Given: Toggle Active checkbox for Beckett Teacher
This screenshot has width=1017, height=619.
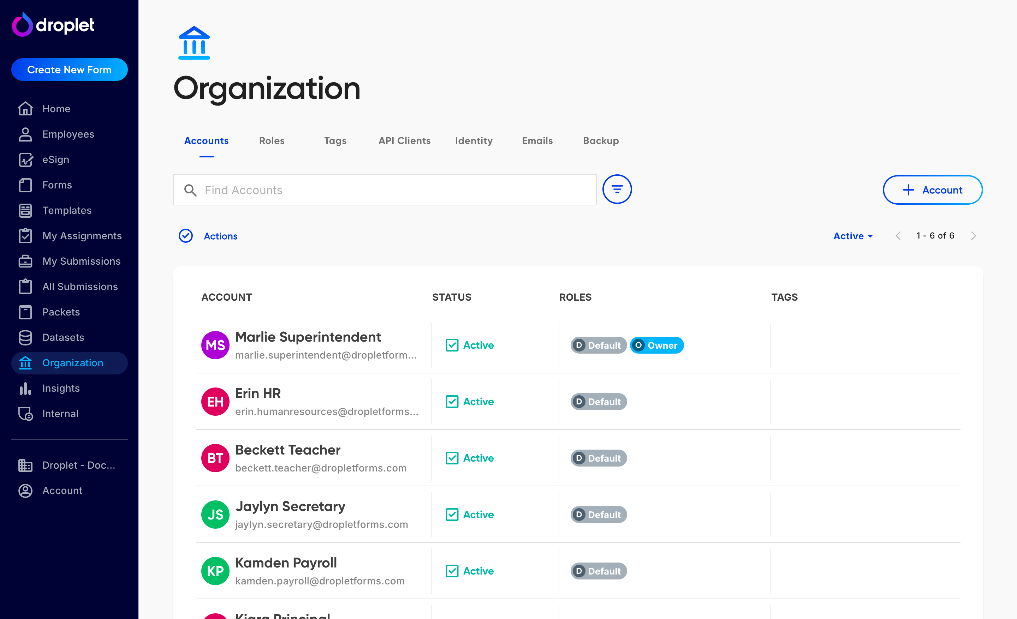Looking at the screenshot, I should (x=452, y=458).
